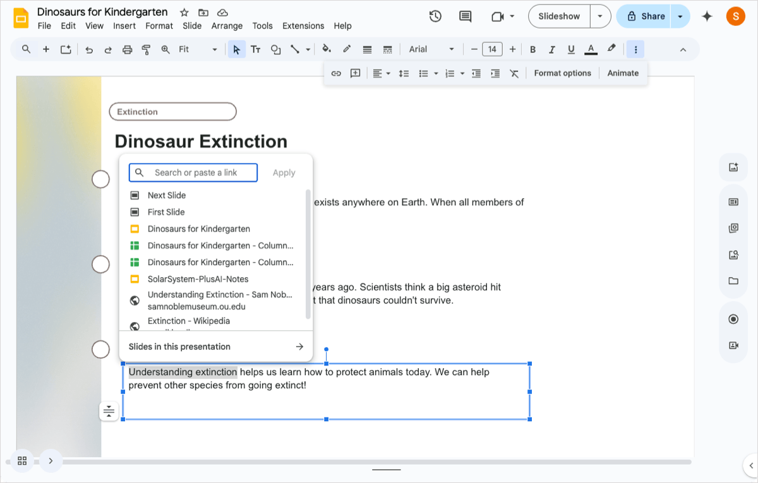The height and width of the screenshot is (483, 758).
Task: Open the Slideshow options dropdown arrow
Action: click(x=600, y=16)
